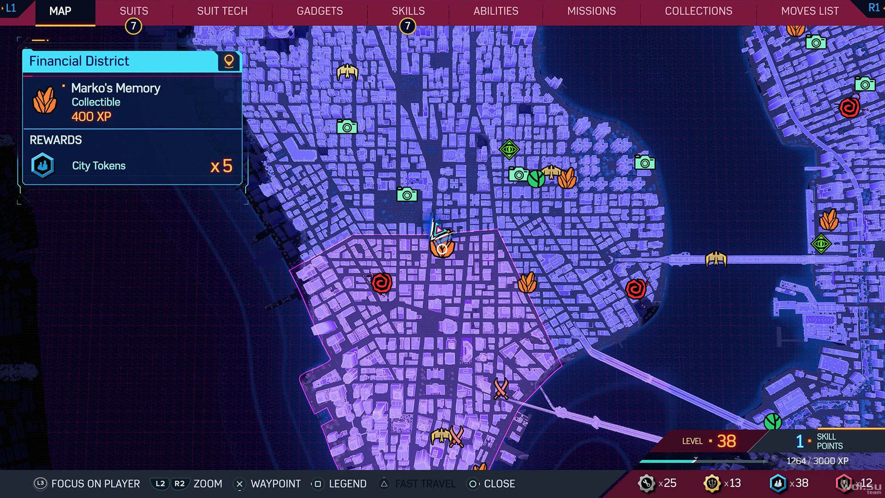Viewport: 885px width, 498px height.
Task: Select the green diamond eye on the far-right island
Action: [x=821, y=243]
